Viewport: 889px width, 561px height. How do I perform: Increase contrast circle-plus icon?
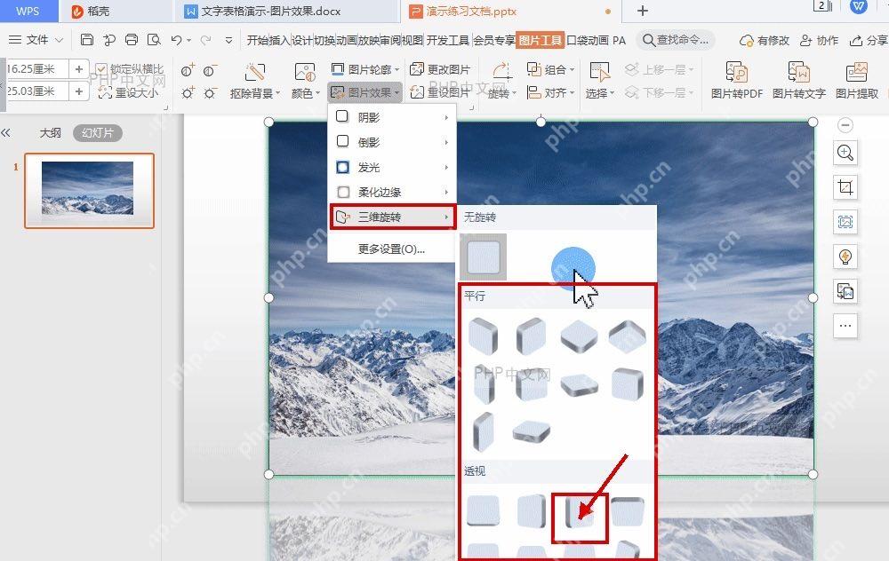click(x=187, y=70)
